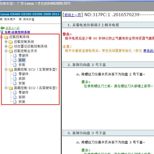Open highlighted 拆卸 under 巡航控制主开关
This screenshot has width=154, height=154.
[22, 60]
